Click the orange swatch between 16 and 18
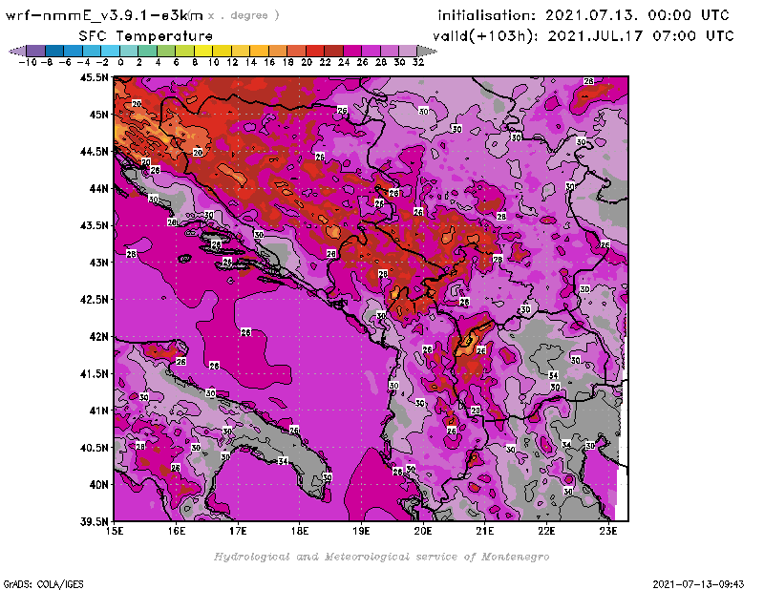Image resolution: width=764 pixels, height=590 pixels. pyautogui.click(x=278, y=51)
